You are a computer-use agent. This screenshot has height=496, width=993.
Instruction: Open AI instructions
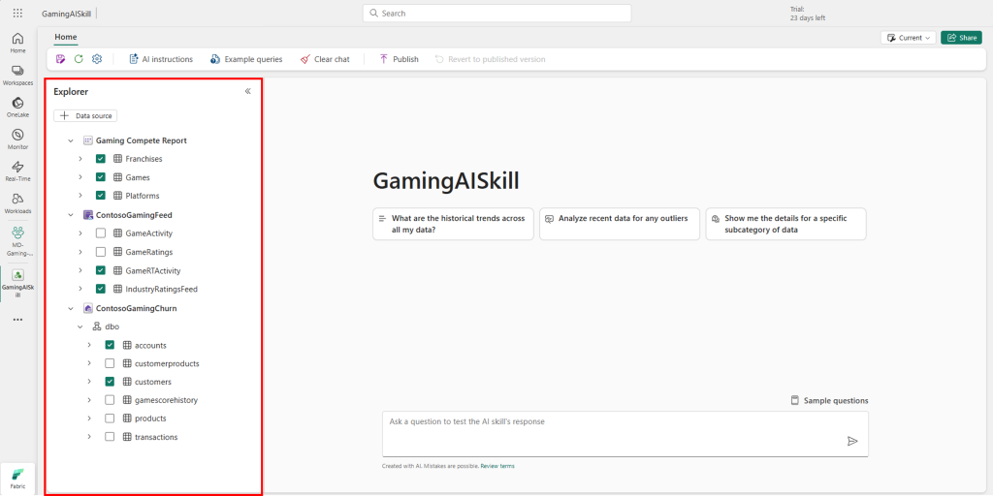(161, 59)
